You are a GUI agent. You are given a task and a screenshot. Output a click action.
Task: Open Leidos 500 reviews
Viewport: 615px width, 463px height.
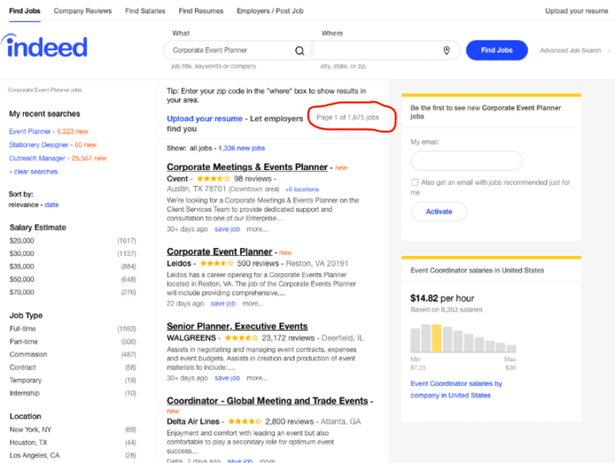(x=257, y=263)
